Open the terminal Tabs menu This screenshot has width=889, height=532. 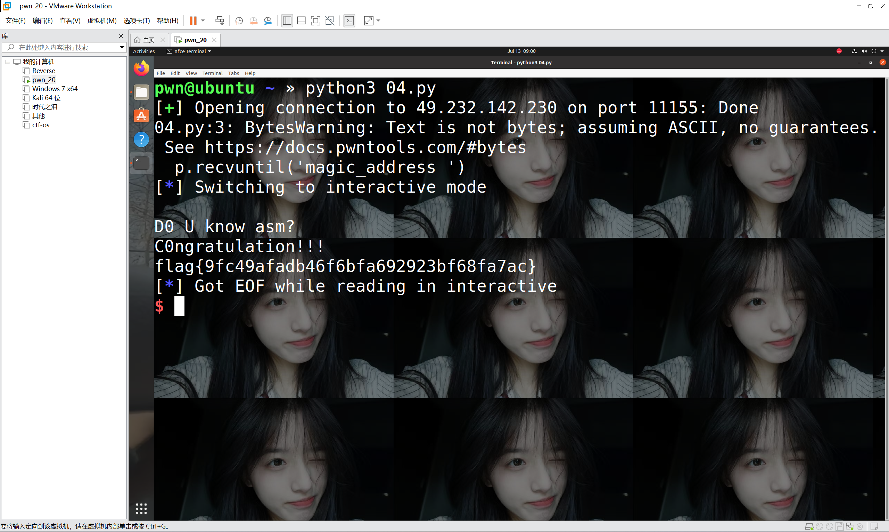233,73
